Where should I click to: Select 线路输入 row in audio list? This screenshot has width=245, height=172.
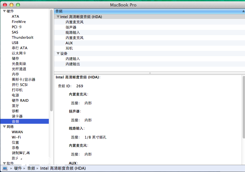pyautogui.click(x=149, y=32)
